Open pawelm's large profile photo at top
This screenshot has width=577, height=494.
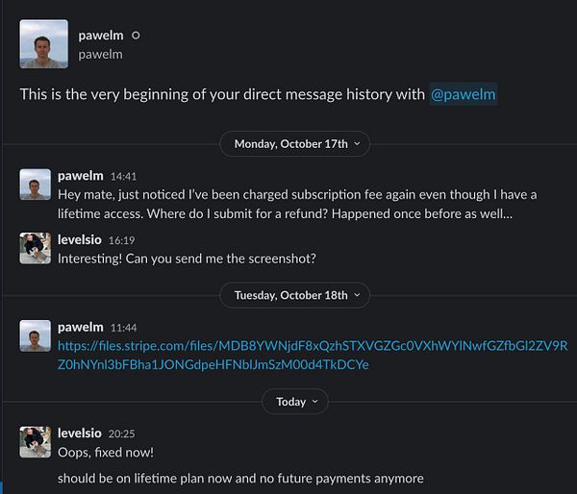(43, 44)
